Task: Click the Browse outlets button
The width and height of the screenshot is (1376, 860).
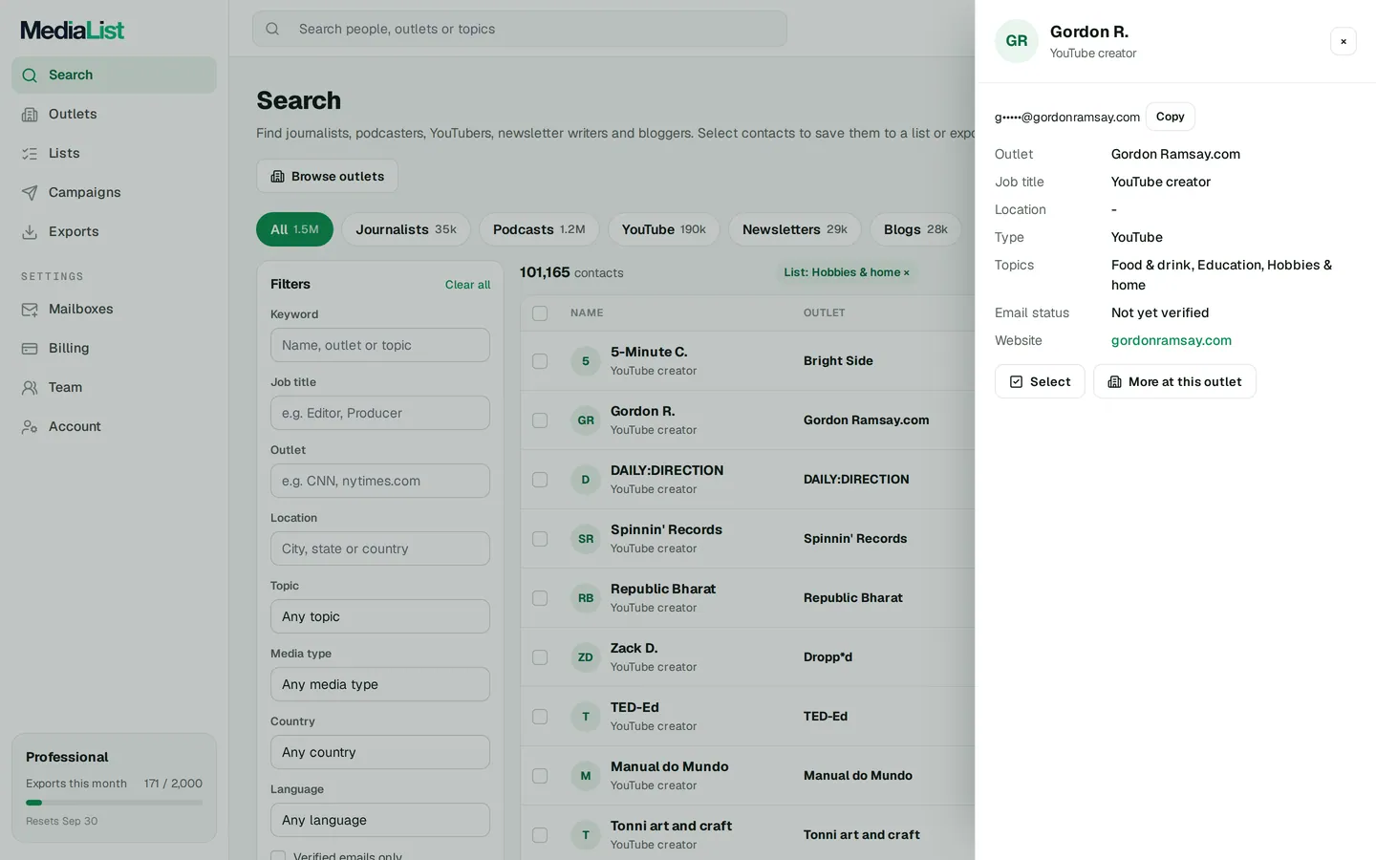Action: (x=327, y=176)
